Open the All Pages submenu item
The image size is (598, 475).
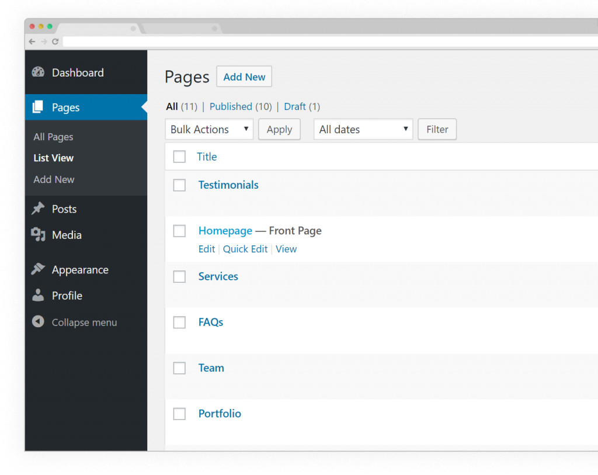53,137
